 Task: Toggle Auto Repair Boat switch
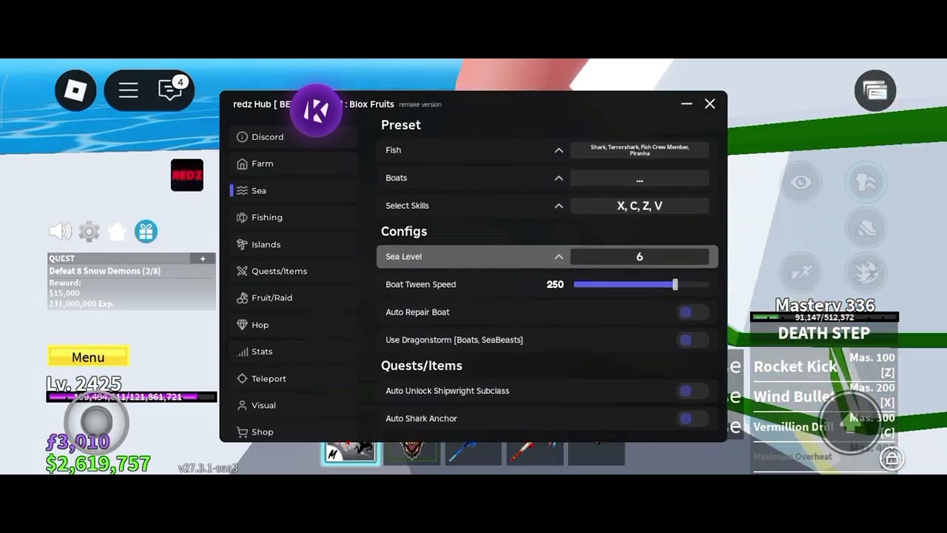(692, 312)
